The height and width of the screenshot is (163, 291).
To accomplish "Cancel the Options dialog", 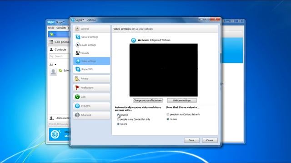I will (x=210, y=140).
